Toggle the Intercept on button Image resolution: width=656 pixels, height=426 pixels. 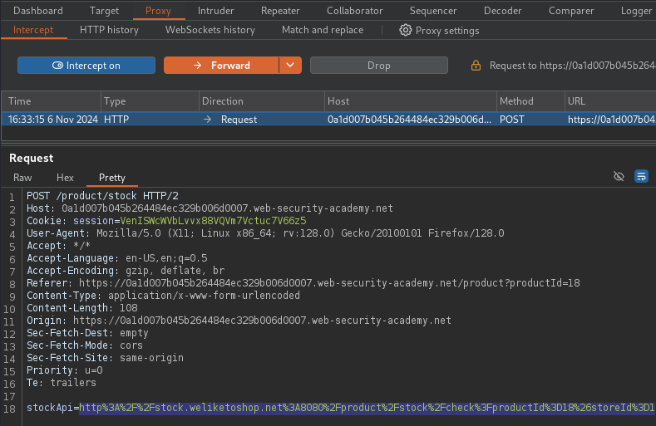pos(86,66)
